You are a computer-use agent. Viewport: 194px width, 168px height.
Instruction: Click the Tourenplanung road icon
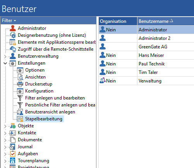13,161
